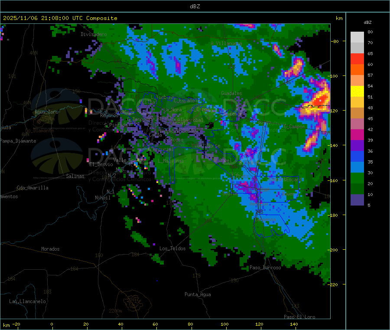Viewport: 390px width, 330px height.
Task: Click the orange 60-57 dBZ legend swatch
Action: [357, 70]
